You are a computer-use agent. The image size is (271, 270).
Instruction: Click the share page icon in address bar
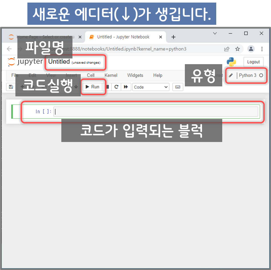pyautogui.click(x=226, y=49)
